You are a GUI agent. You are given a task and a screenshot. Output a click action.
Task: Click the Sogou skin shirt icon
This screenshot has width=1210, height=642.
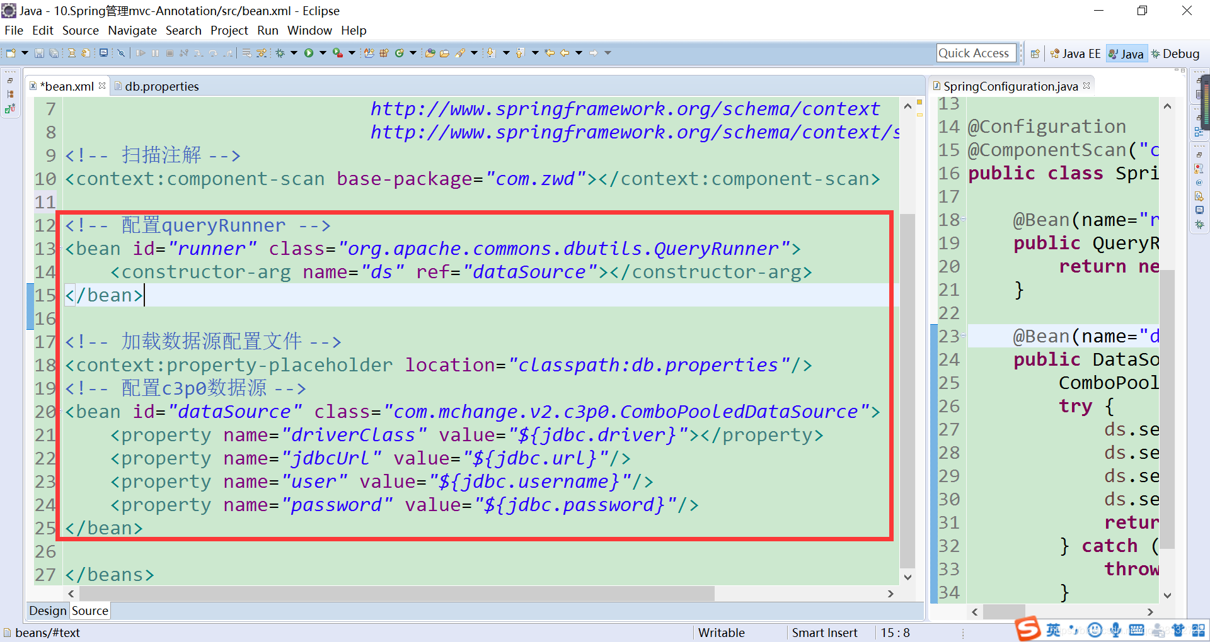tap(1178, 629)
